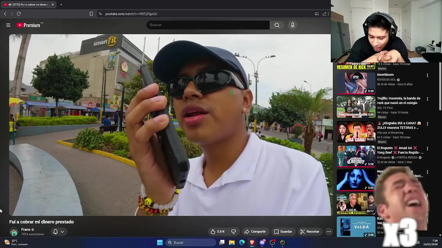Select the 'Fui a cobrar mi dinero' browser tab
The width and height of the screenshot is (442, 248).
pyautogui.click(x=28, y=4)
